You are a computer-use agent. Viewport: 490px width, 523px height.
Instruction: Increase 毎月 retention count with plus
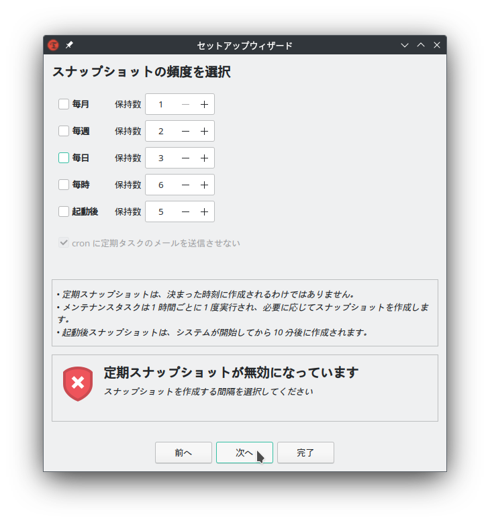pyautogui.click(x=204, y=105)
